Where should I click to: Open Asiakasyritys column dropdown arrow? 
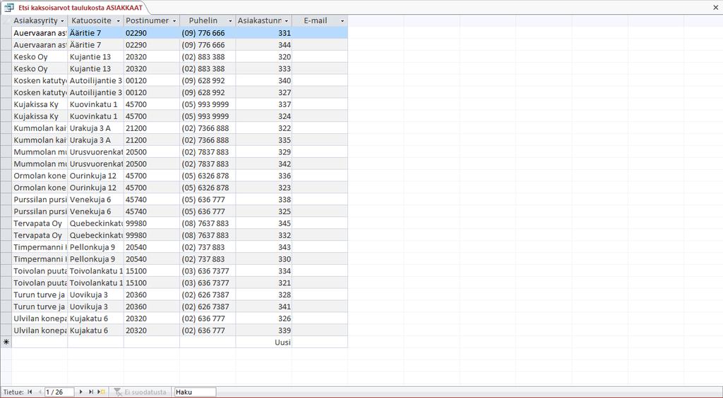coord(62,21)
